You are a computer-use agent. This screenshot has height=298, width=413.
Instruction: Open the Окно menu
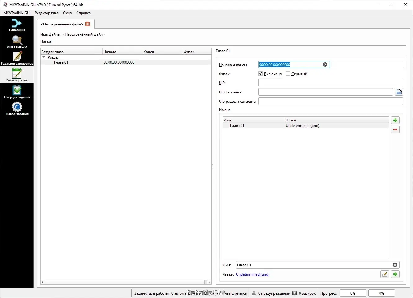[67, 13]
